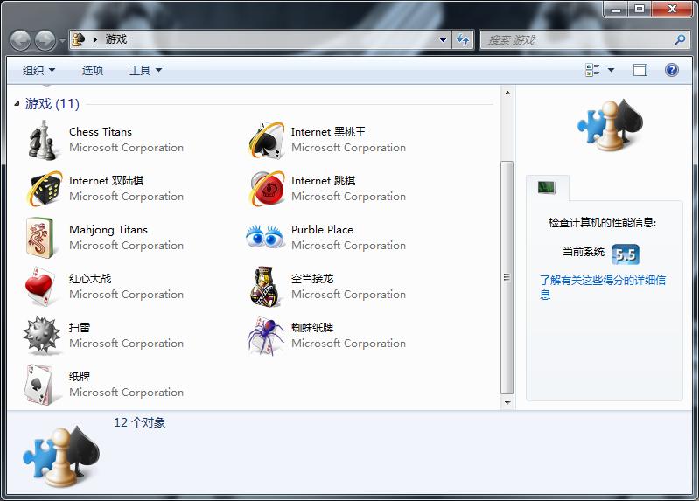Select the Internet 双陆棋 dice icon
Viewport: 699px width, 501px height.
pyautogui.click(x=44, y=189)
